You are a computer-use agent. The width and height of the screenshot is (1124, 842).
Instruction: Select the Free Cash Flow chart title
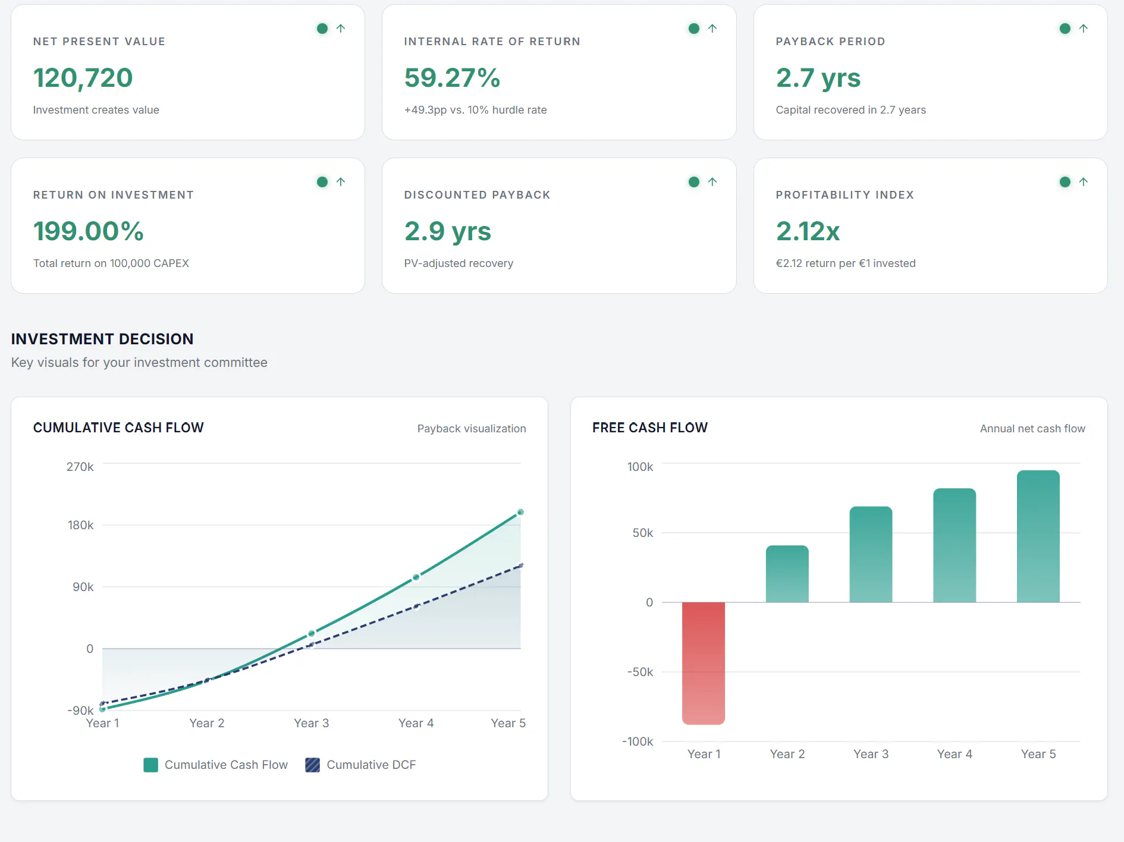(x=650, y=428)
